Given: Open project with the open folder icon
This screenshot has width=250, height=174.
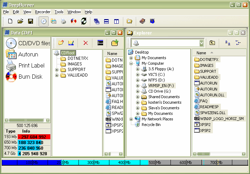Looking at the screenshot, I should click(x=20, y=21).
